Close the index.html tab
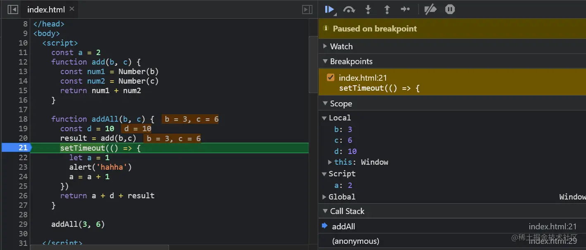This screenshot has height=250, width=586. tap(72, 9)
